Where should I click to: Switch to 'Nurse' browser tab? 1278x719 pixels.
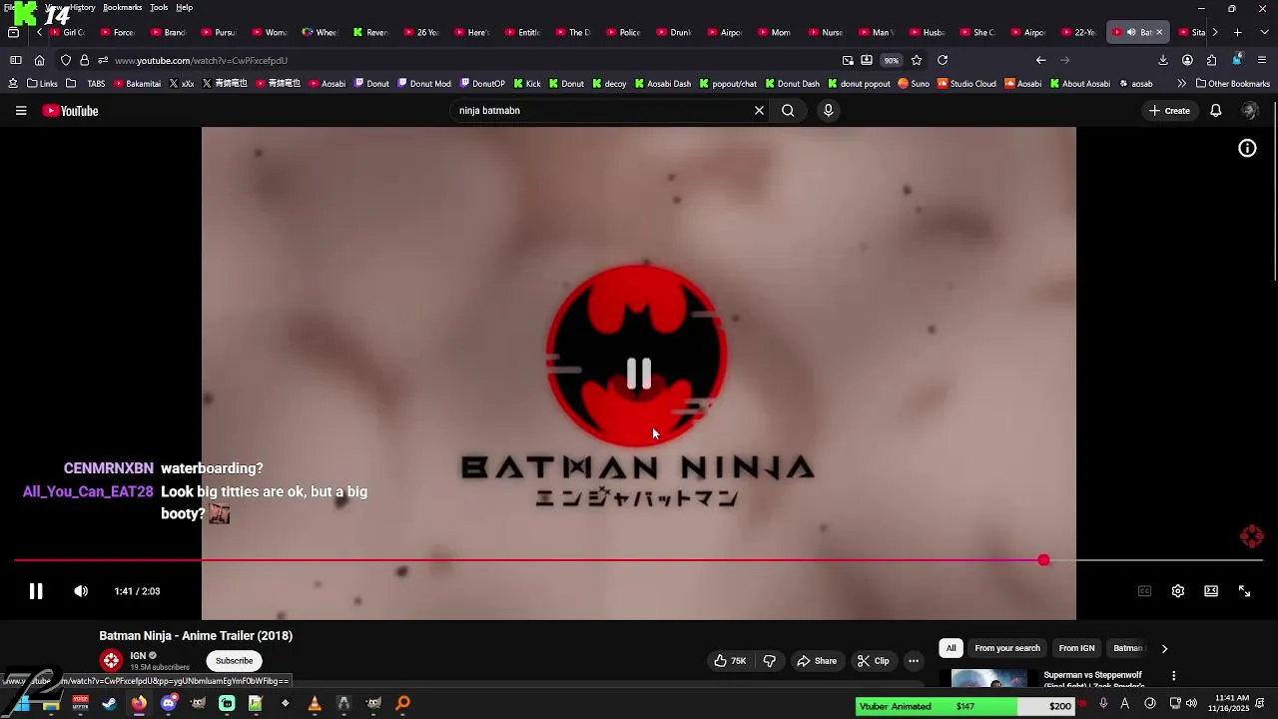pos(827,32)
